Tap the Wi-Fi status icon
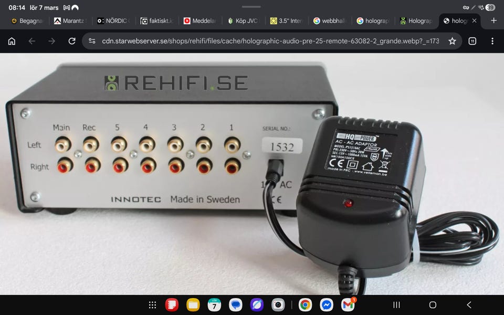The height and width of the screenshot is (315, 504). [481, 7]
